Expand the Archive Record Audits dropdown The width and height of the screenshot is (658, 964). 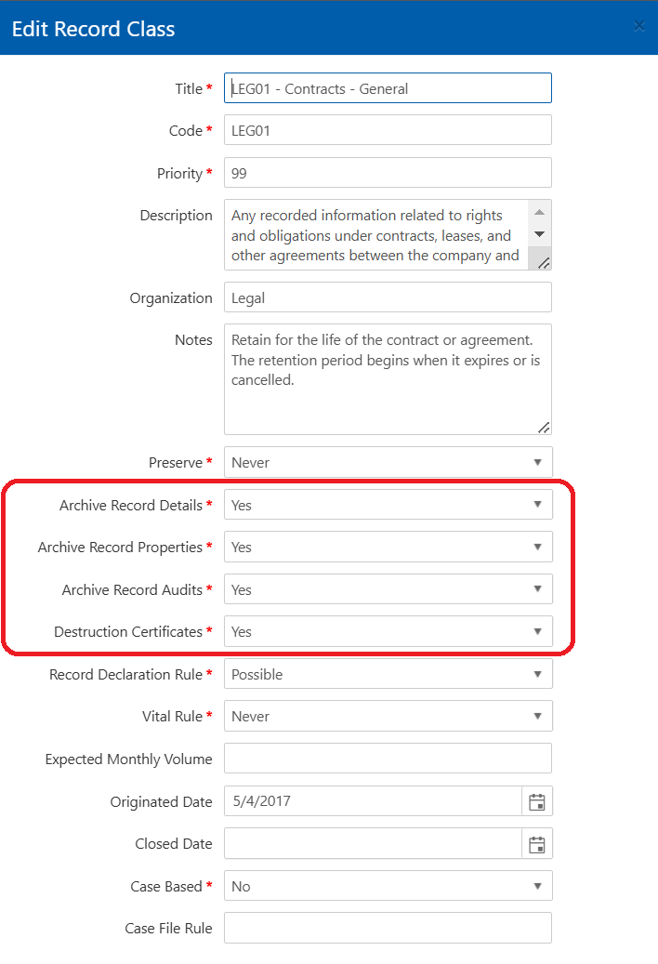point(388,589)
